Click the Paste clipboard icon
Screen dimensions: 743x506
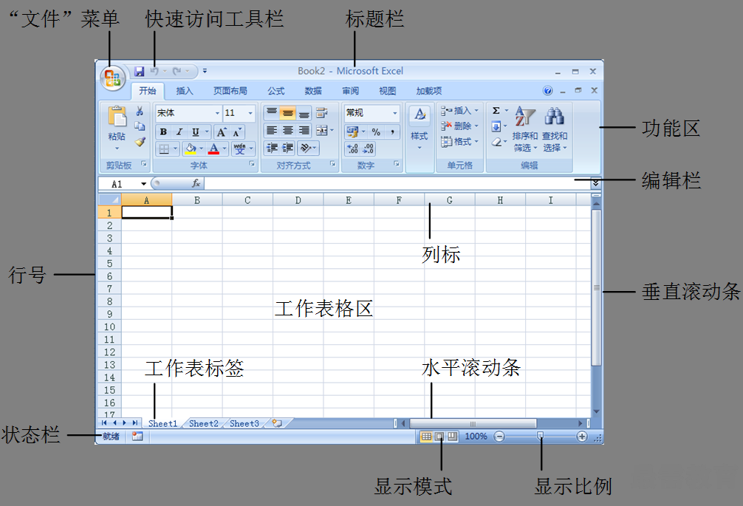[x=117, y=117]
